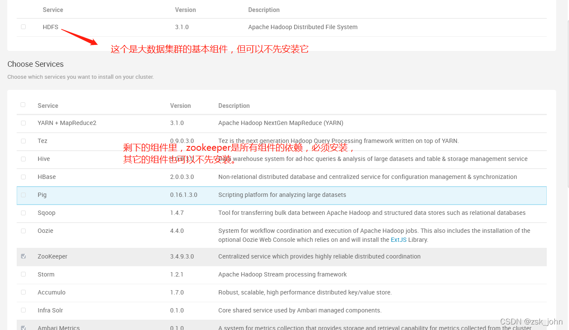The height and width of the screenshot is (330, 569).
Task: Enable the Infra Solr service
Action: coord(23,310)
